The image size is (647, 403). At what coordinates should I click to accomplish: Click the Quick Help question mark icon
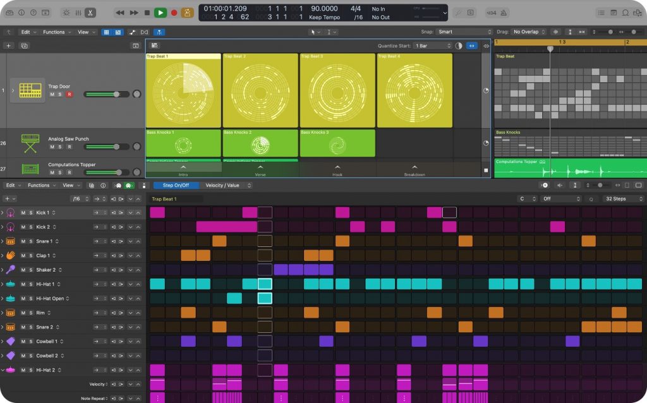pyautogui.click(x=32, y=13)
